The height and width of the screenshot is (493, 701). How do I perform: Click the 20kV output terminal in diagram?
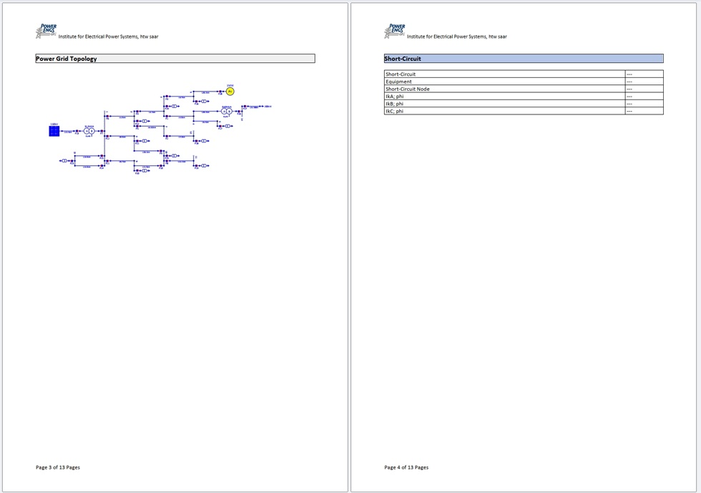[x=266, y=107]
